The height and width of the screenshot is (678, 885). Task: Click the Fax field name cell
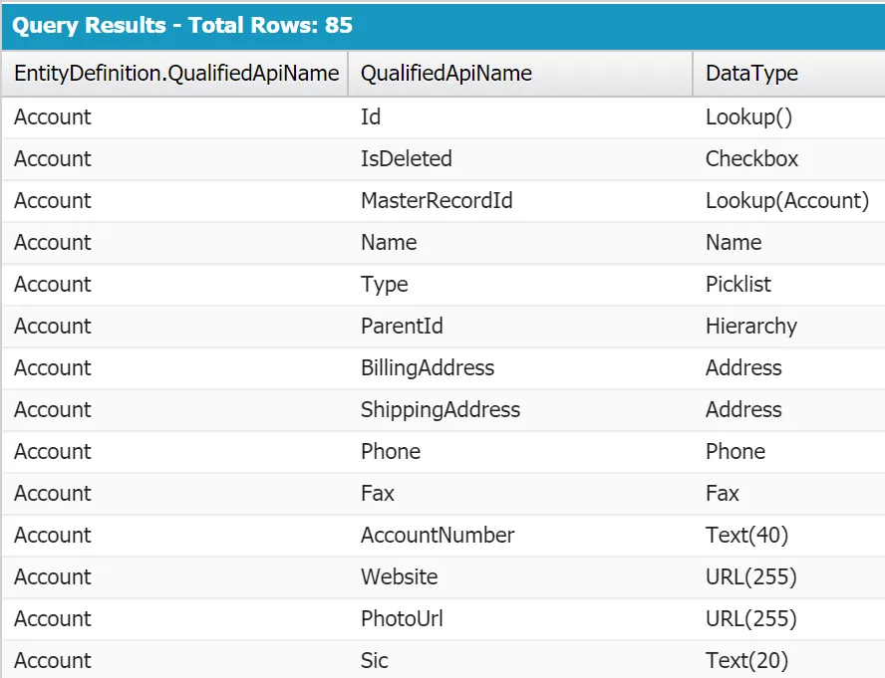click(378, 494)
